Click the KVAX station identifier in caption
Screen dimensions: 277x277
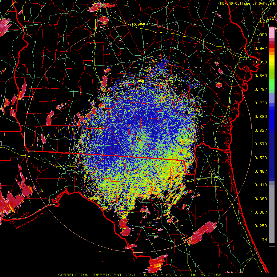coord(172,275)
